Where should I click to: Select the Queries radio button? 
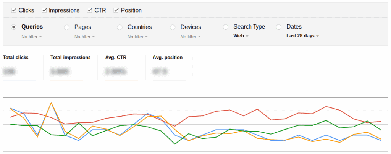click(14, 27)
